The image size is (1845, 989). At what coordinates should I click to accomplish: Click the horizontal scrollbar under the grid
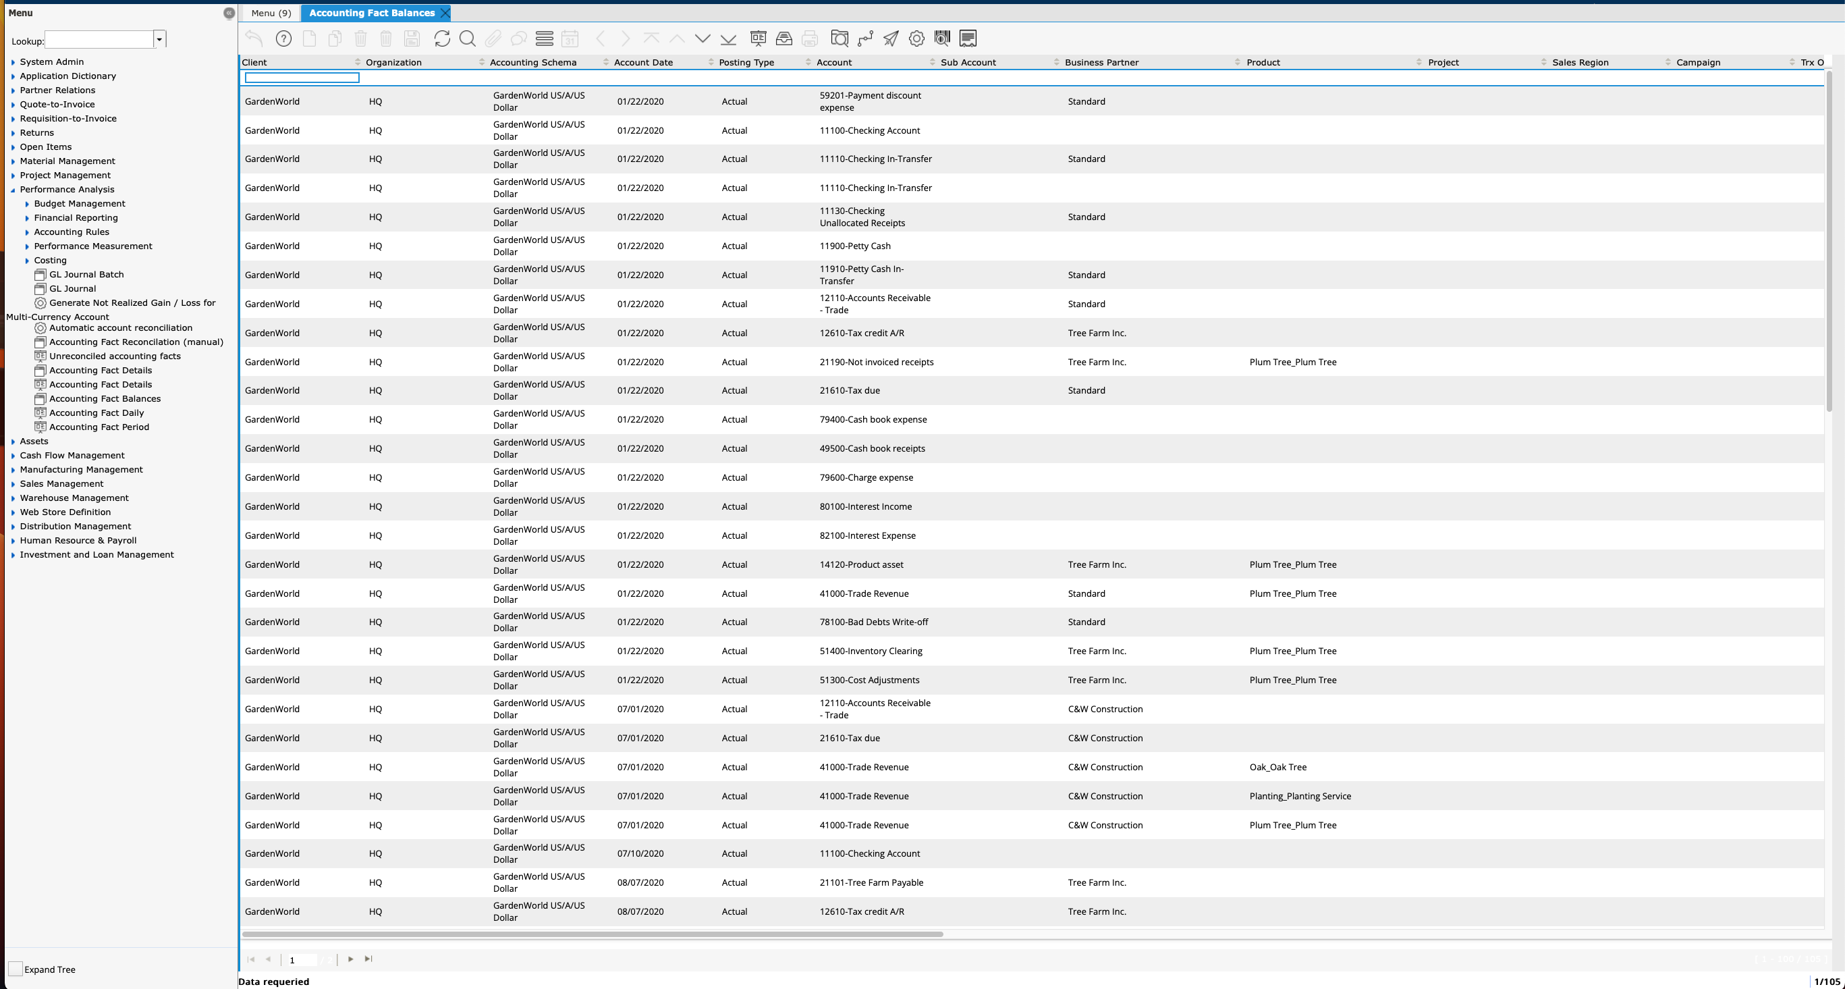[x=593, y=934]
